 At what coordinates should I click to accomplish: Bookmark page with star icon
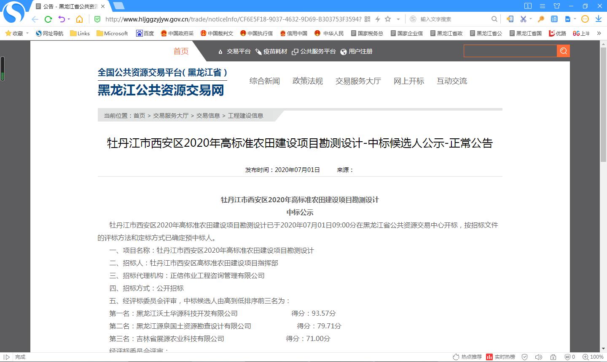(388, 19)
